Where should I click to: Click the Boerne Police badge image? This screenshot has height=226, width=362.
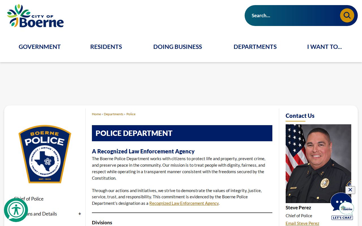point(45,154)
